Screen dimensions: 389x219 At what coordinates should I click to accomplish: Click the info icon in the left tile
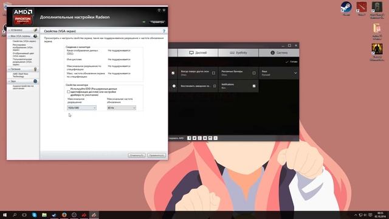click(x=174, y=86)
